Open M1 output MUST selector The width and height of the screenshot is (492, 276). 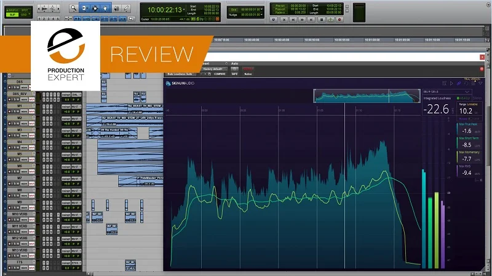(76, 106)
